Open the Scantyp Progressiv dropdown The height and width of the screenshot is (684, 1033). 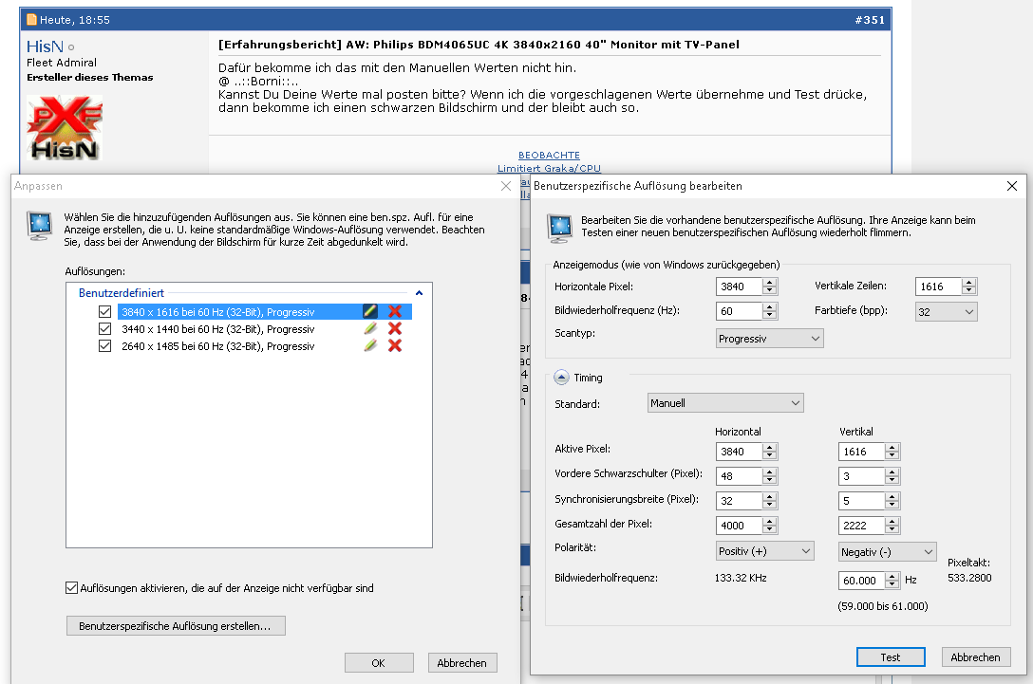click(x=769, y=339)
